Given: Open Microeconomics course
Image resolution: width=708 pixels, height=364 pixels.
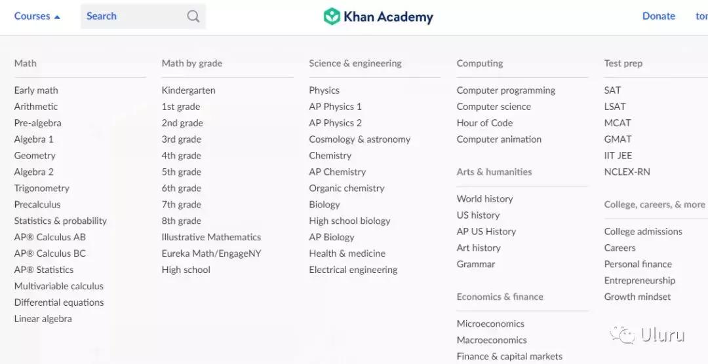Looking at the screenshot, I should 490,324.
